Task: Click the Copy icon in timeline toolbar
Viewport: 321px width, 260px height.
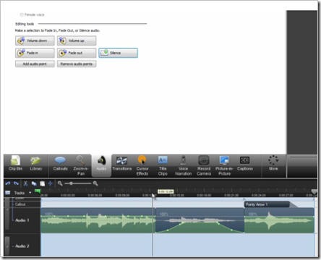Action: point(34,183)
